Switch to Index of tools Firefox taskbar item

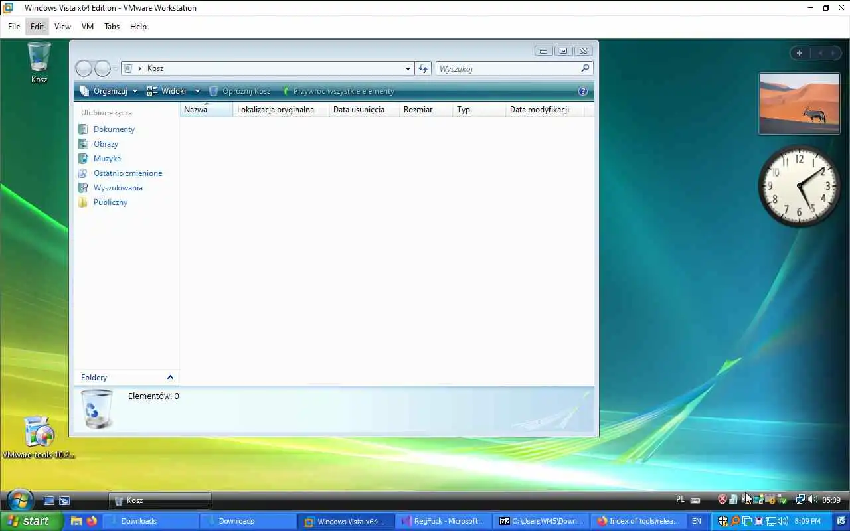(639, 521)
